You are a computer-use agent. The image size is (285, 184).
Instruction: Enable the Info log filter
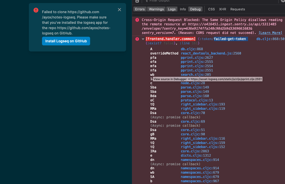[183, 9]
